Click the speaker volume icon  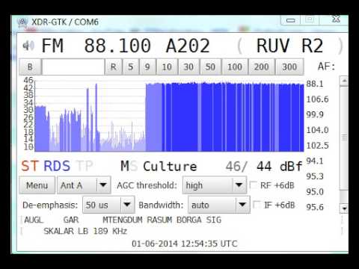point(28,46)
